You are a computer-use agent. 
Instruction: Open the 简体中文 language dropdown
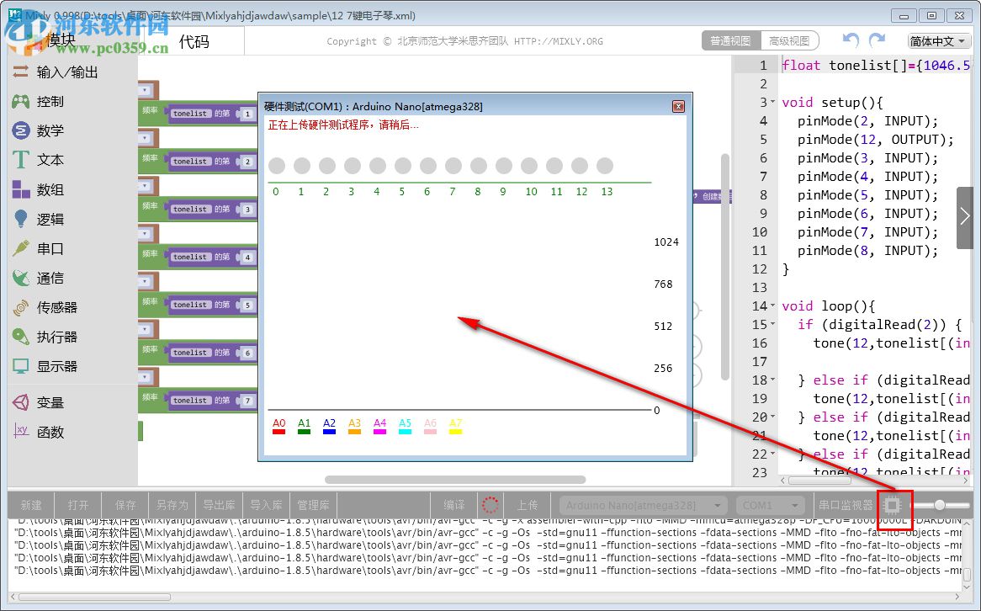pos(936,40)
